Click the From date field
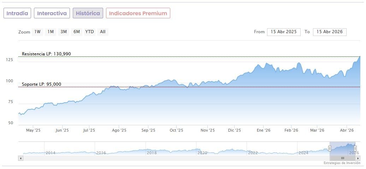The height and width of the screenshot is (169, 366). coord(284,32)
